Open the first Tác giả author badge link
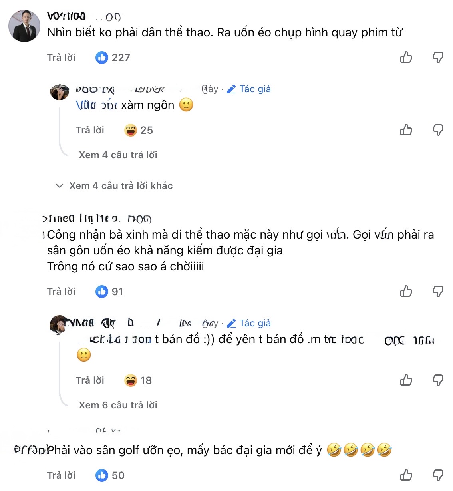The height and width of the screenshot is (491, 453). tap(249, 89)
